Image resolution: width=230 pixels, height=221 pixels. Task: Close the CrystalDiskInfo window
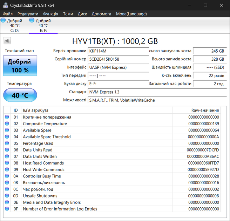221,5
